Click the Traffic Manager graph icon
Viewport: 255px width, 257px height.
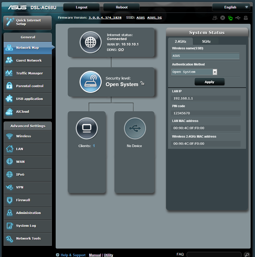[9, 73]
